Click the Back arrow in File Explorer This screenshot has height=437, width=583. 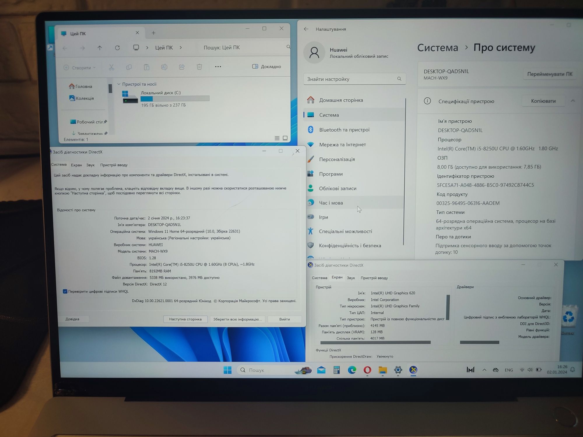coord(65,48)
